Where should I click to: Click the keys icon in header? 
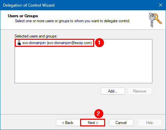pos(155,20)
